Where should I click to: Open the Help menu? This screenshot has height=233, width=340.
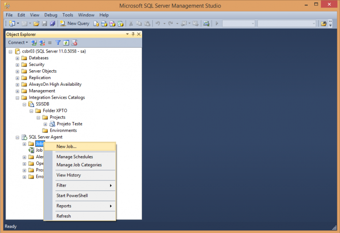[x=104, y=15]
